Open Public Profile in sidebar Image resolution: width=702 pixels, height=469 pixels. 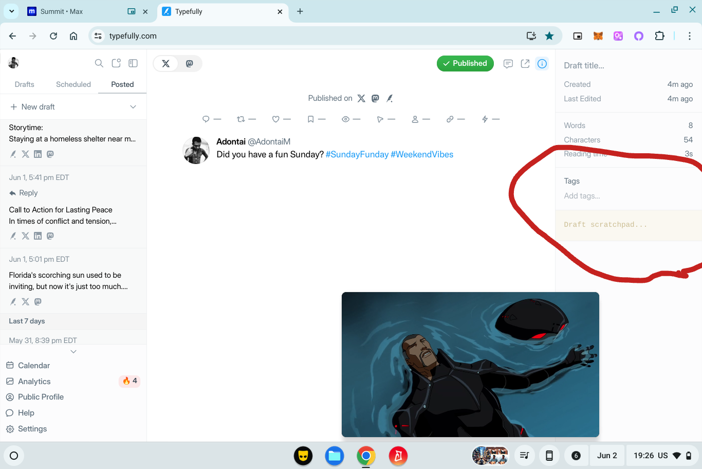pos(35,397)
